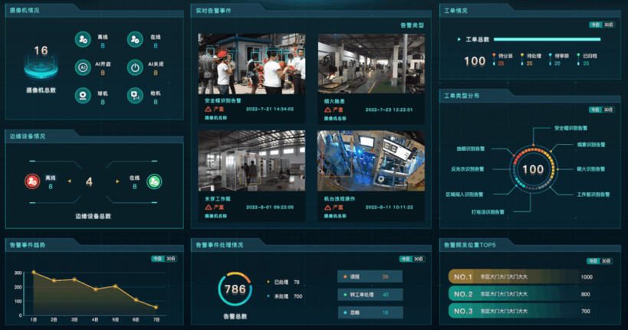Select the AI开启 icon
Screen dimensions: 628x330
point(82,68)
